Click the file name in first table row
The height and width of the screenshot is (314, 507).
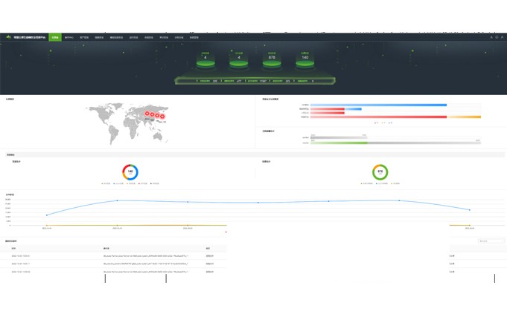(x=145, y=256)
